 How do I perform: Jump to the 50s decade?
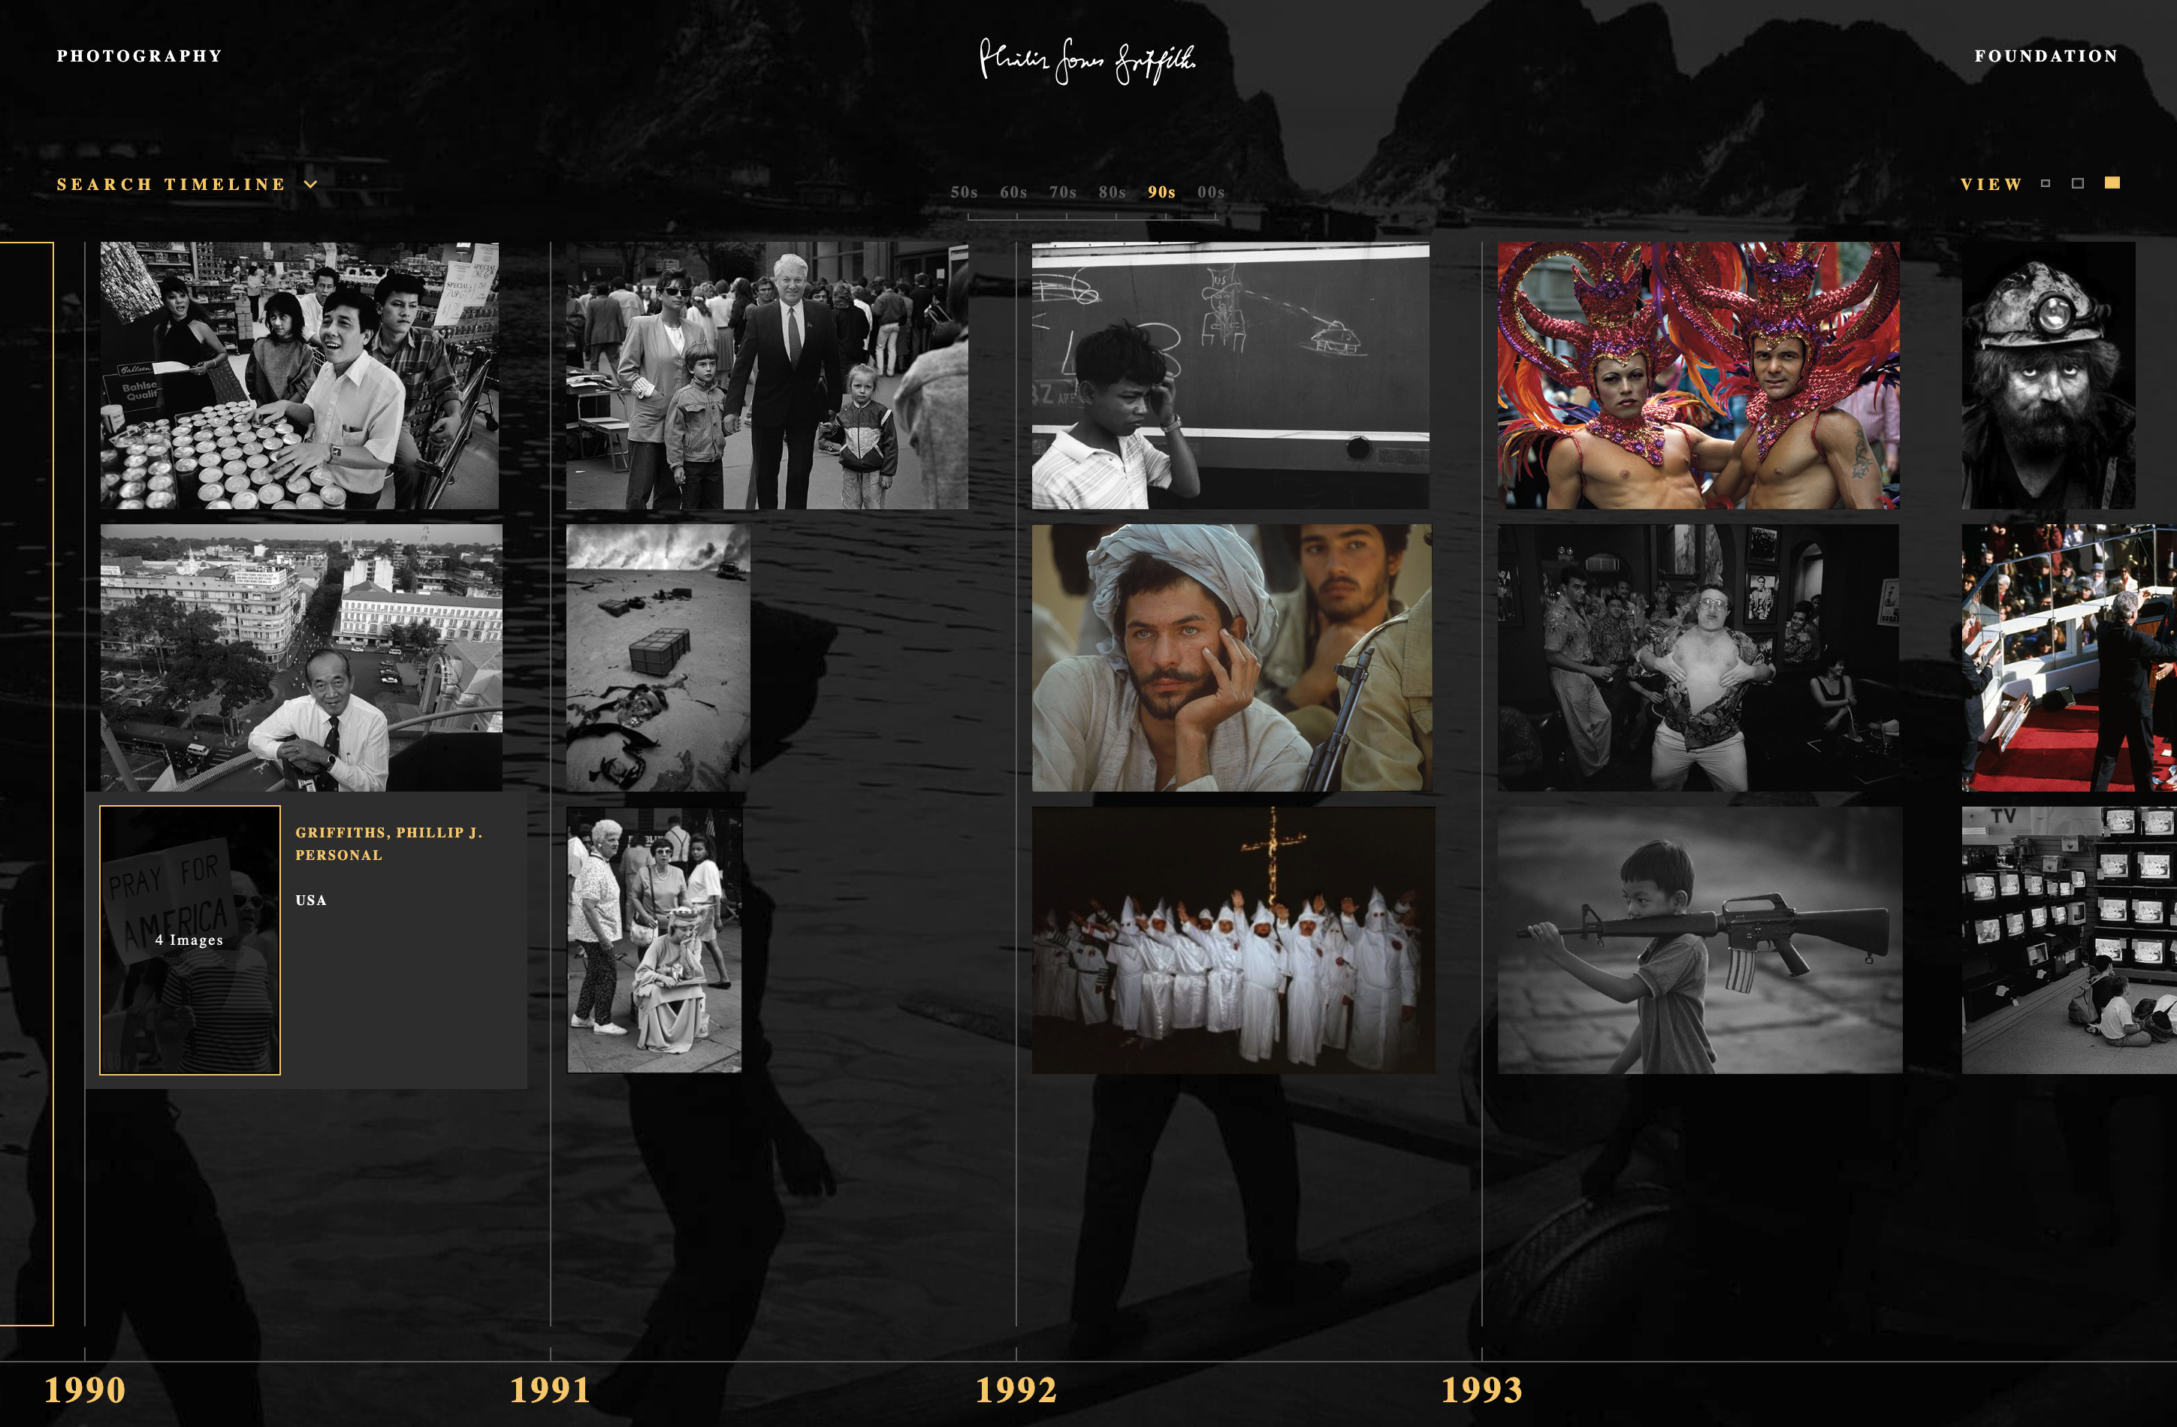click(x=963, y=192)
